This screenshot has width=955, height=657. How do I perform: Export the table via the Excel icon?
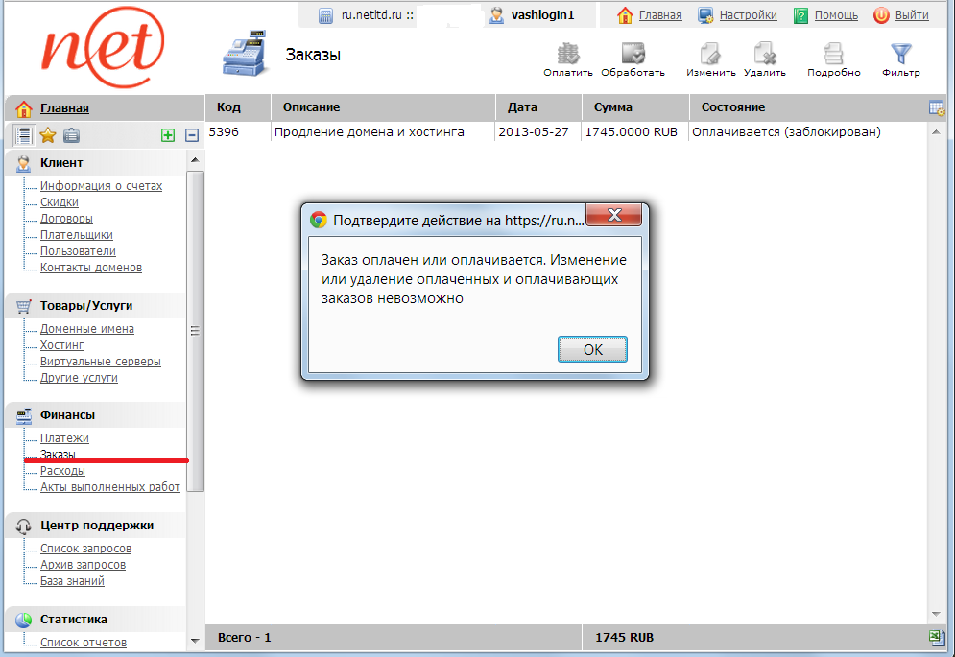click(936, 638)
